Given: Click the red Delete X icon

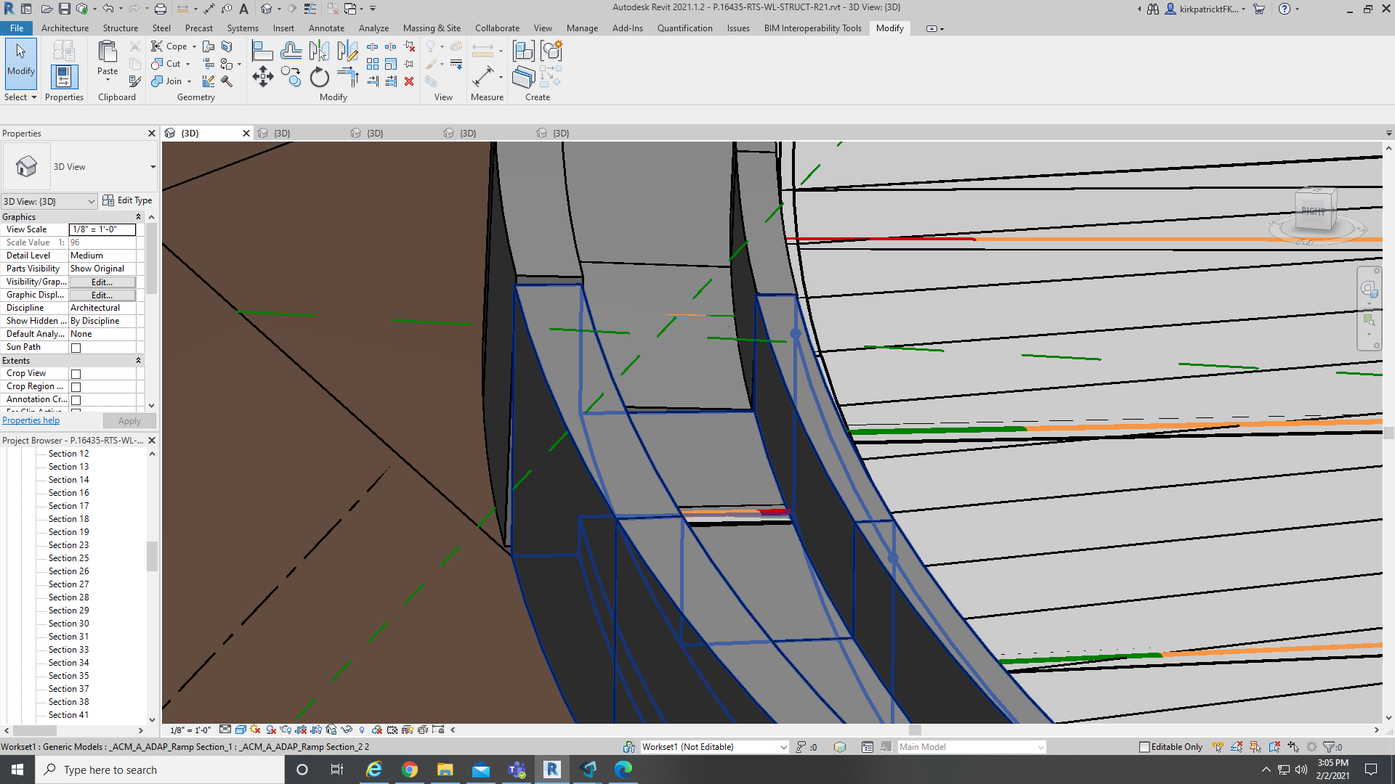Looking at the screenshot, I should [x=409, y=81].
